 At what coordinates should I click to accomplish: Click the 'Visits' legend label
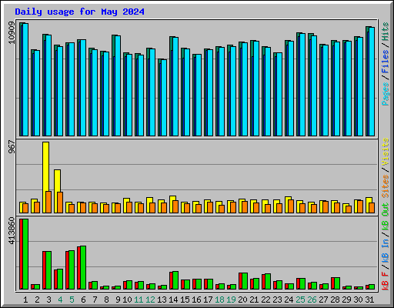point(385,152)
